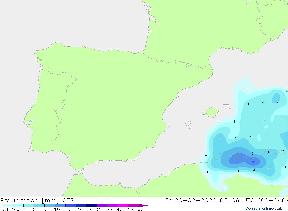Click the '30' legend scale label
Image resolution: width=288 pixels, height=211 pixels.
point(98,209)
